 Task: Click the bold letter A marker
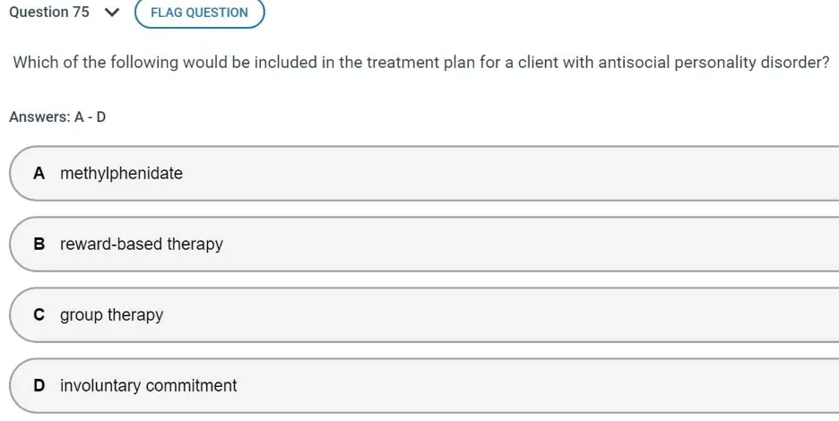pyautogui.click(x=39, y=174)
